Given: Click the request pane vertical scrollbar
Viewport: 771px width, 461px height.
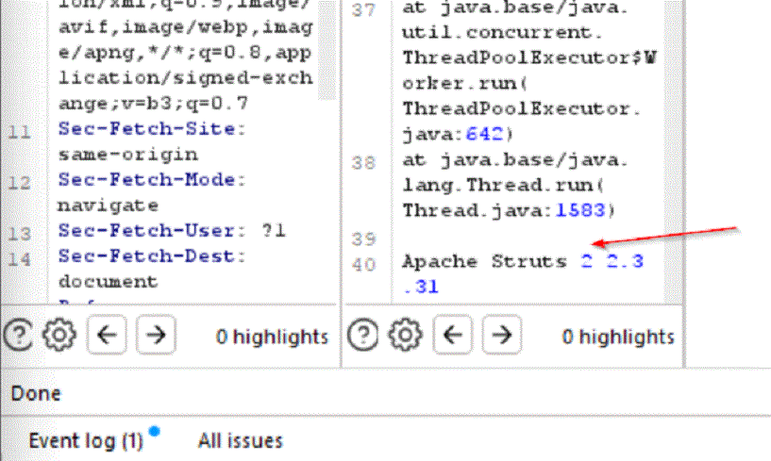Looking at the screenshot, I should [327, 141].
